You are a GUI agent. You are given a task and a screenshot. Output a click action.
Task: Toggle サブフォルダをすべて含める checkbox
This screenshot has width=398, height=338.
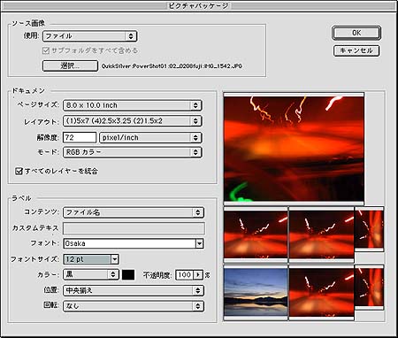(46, 50)
